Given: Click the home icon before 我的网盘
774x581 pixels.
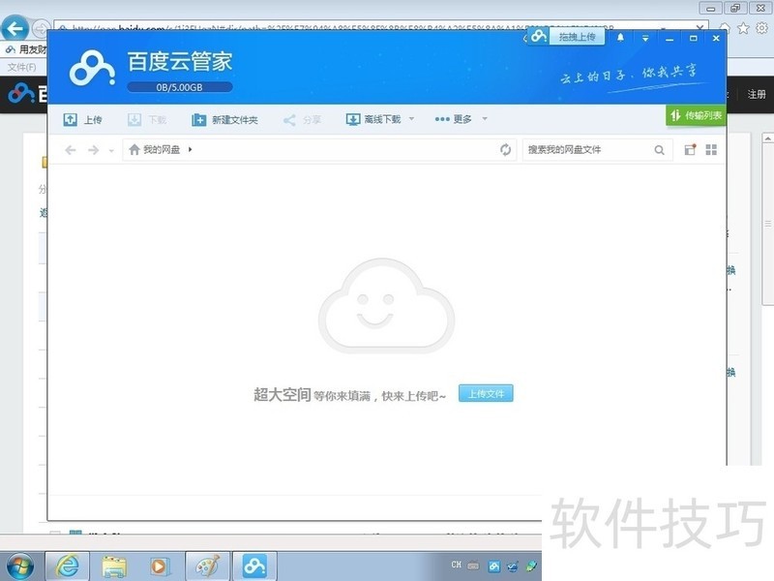Looking at the screenshot, I should [x=134, y=150].
